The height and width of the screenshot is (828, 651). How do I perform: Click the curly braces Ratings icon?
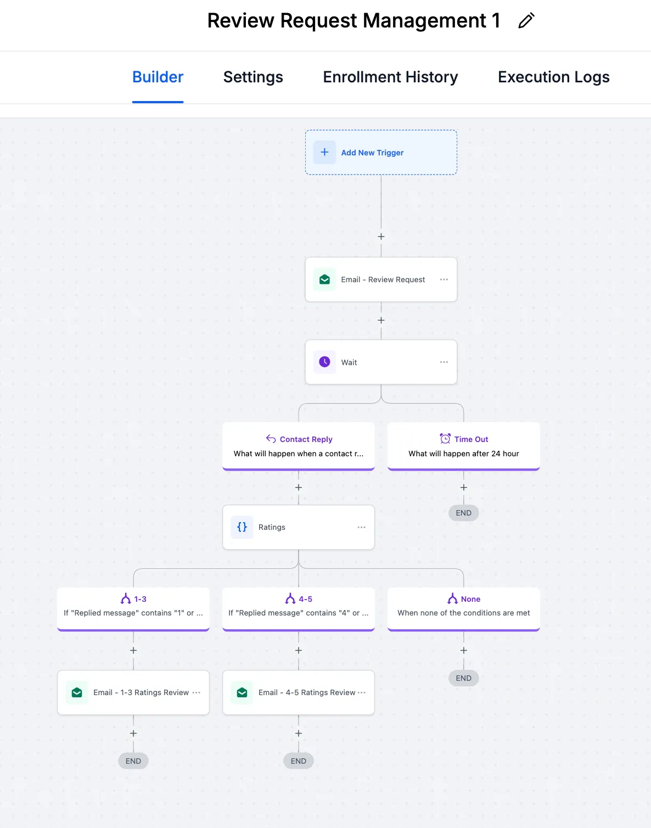pos(242,527)
